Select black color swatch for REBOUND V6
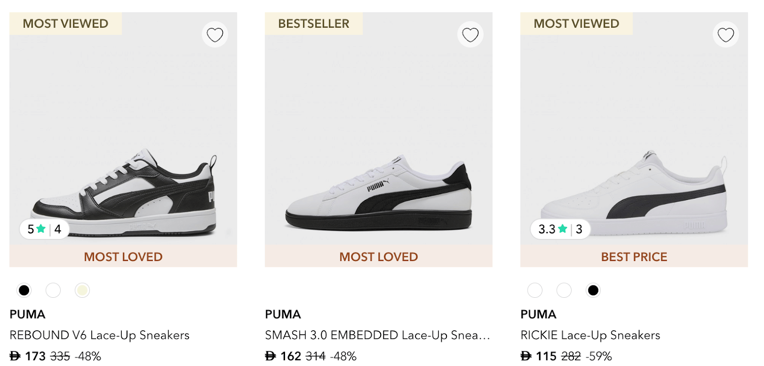The height and width of the screenshot is (366, 764). point(24,290)
